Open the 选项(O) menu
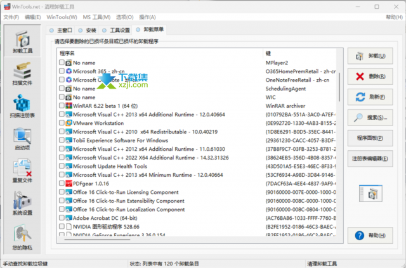 124,17
